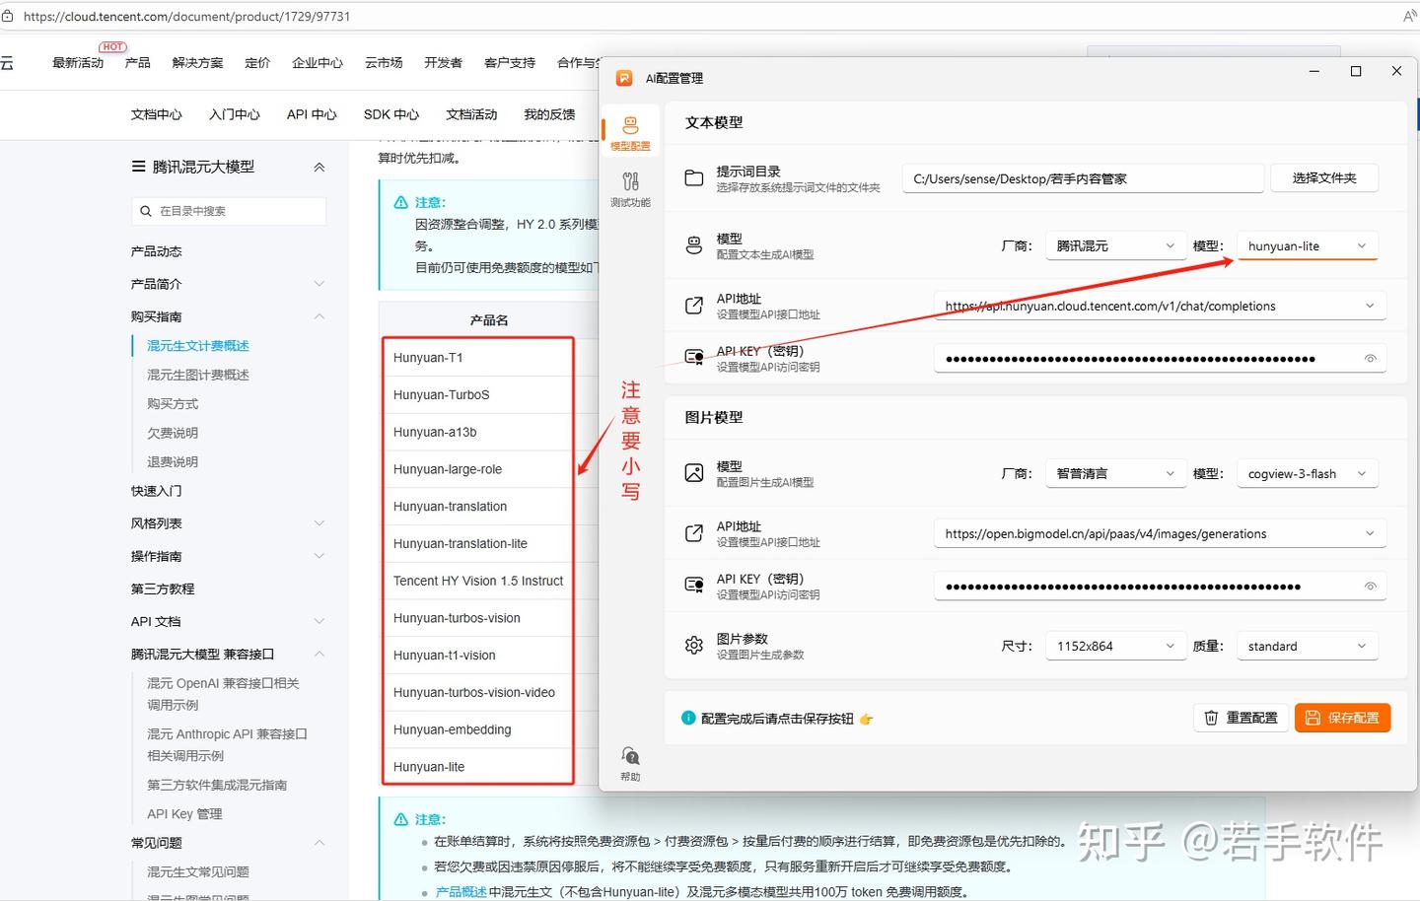Screen dimensions: 1420x901
Task: Open the 帮助 icon in the sidebar
Action: tap(630, 763)
